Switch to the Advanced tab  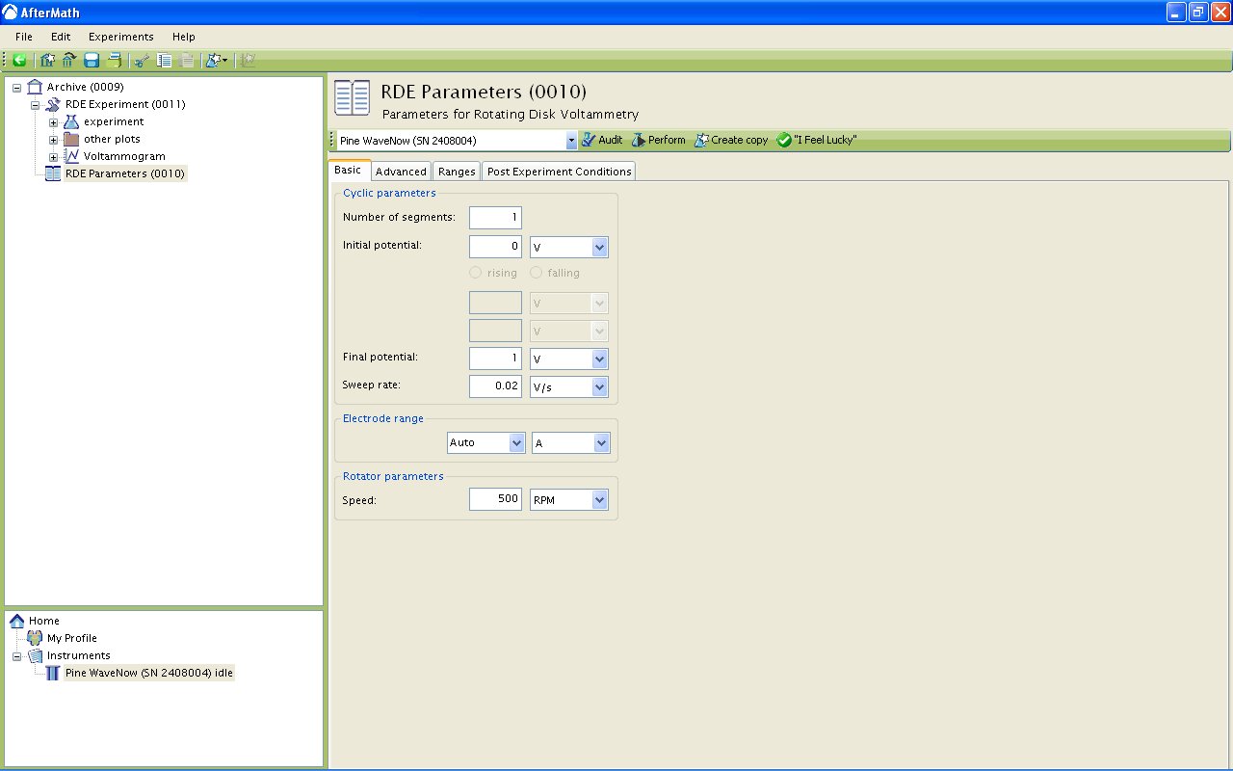[x=401, y=172]
